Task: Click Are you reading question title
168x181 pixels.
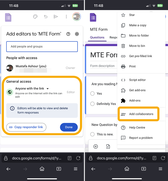Action: [x=104, y=84]
